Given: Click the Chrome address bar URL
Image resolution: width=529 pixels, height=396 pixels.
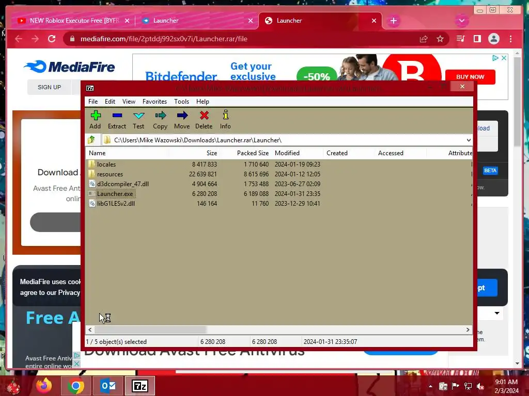Looking at the screenshot, I should point(164,39).
